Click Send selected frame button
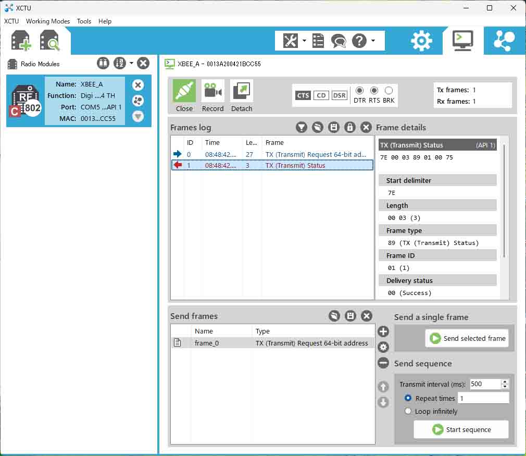Image resolution: width=526 pixels, height=456 pixels. click(468, 338)
